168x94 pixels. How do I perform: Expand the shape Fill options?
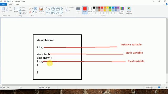68,10
